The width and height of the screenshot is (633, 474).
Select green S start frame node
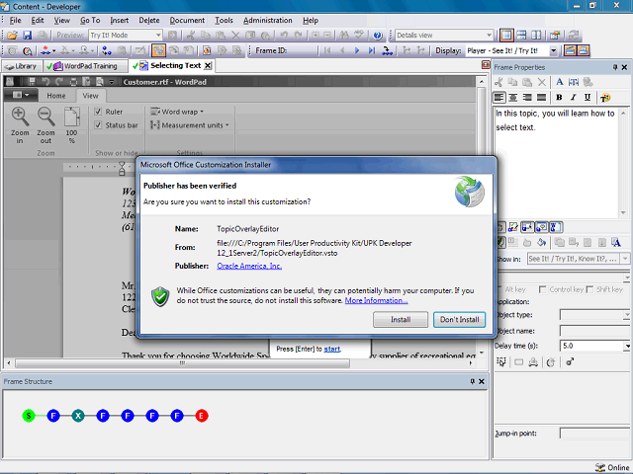pos(29,416)
